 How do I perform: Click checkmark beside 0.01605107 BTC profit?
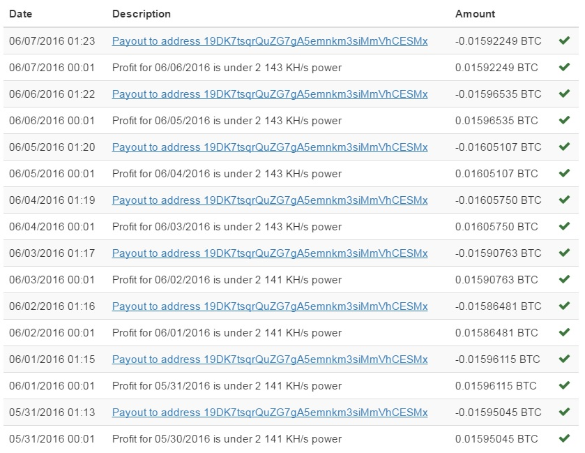(x=565, y=173)
